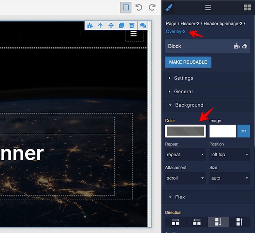Select parent with the up arrow icon
Viewport: 255px width, 233px height.
pos(100,26)
